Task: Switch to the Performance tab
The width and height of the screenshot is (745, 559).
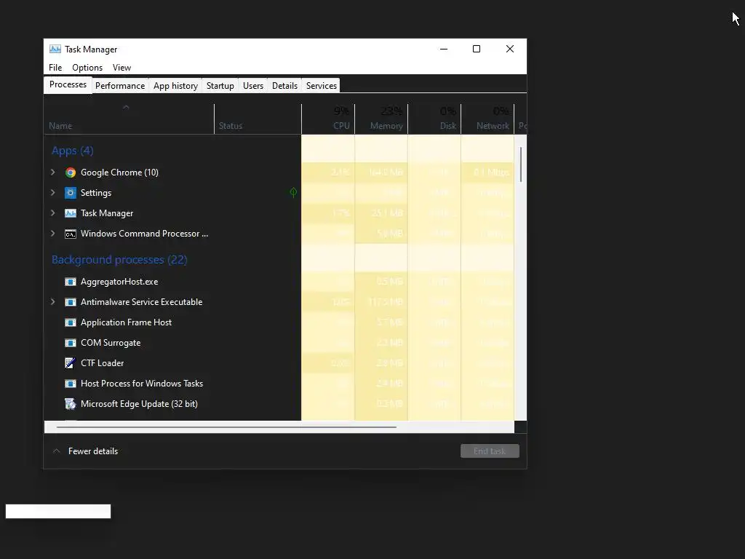Action: [120, 86]
